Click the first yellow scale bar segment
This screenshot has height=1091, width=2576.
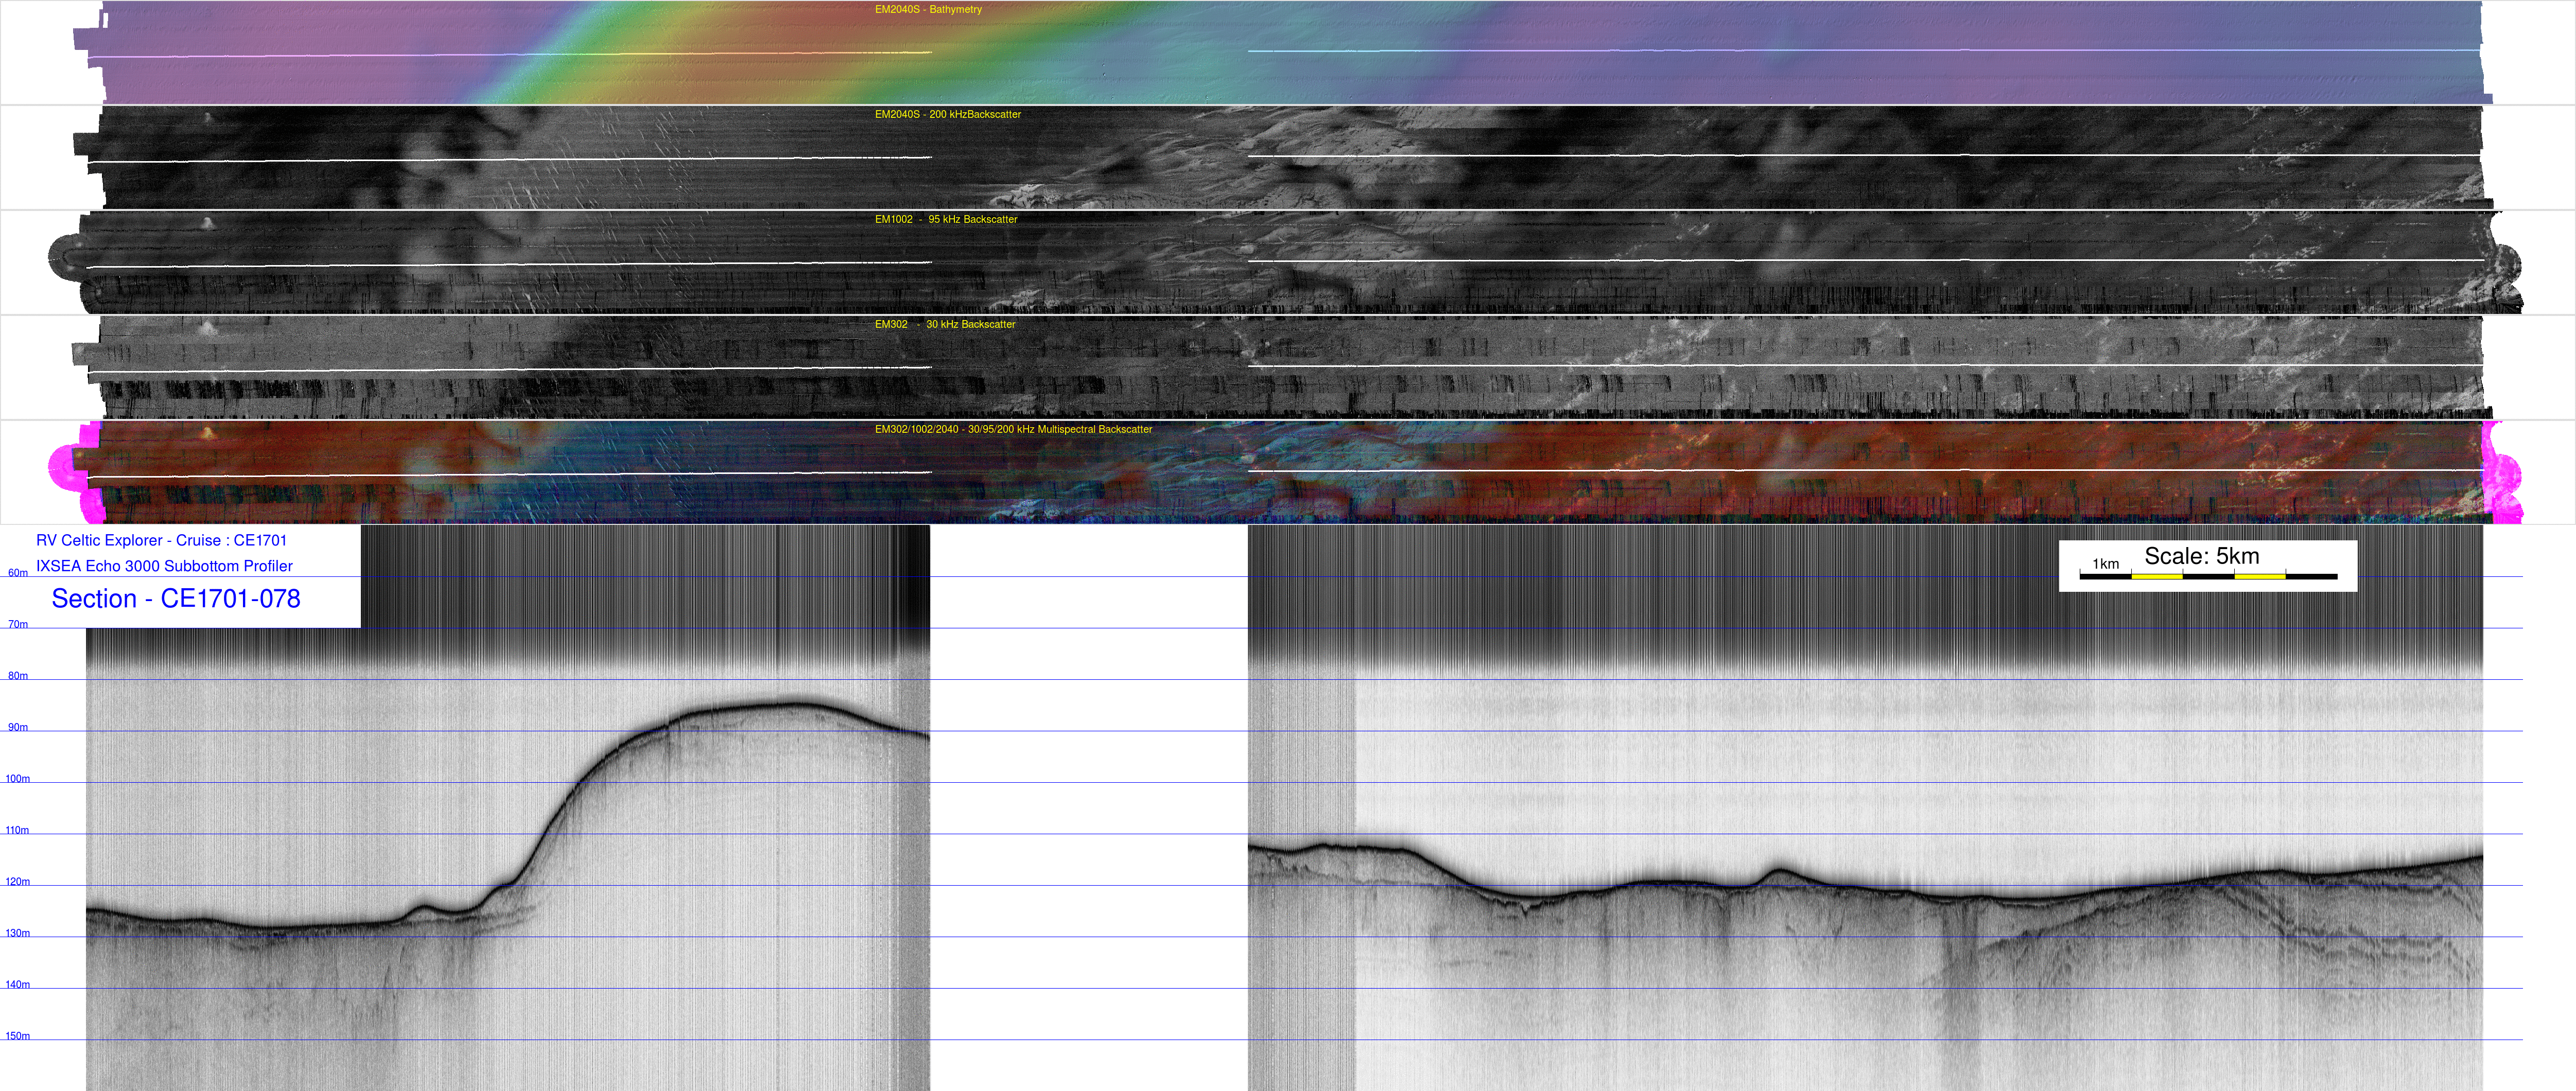click(x=2156, y=577)
